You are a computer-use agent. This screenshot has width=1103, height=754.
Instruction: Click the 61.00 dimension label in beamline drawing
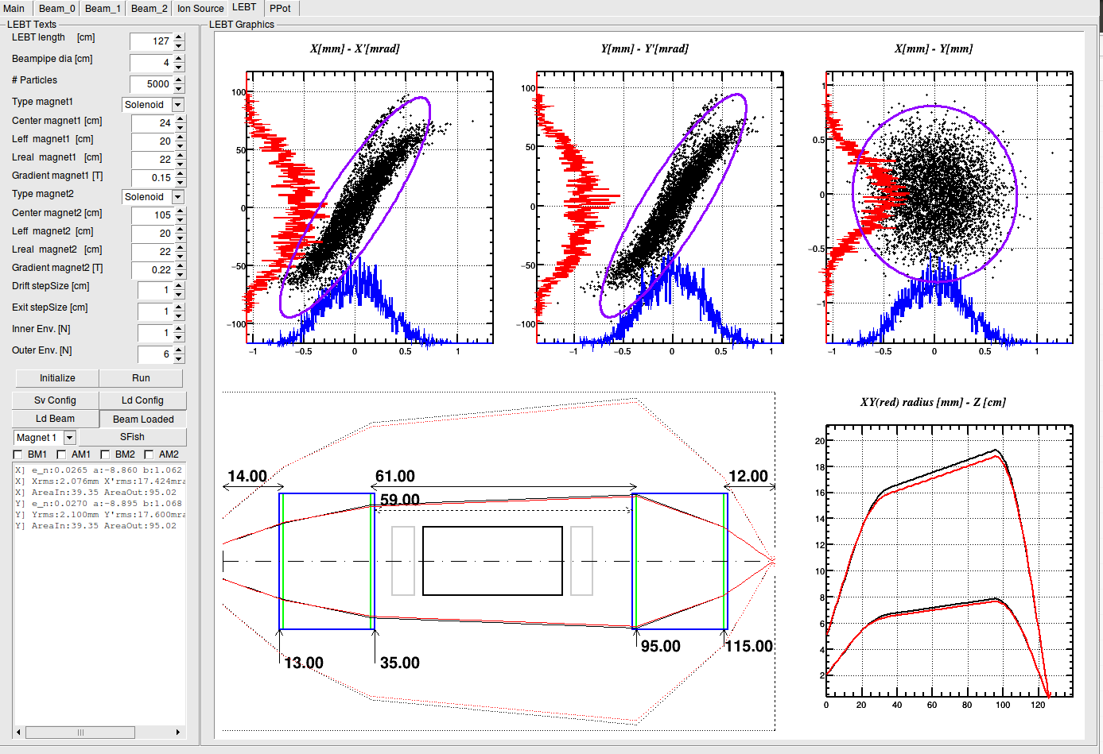tap(395, 476)
